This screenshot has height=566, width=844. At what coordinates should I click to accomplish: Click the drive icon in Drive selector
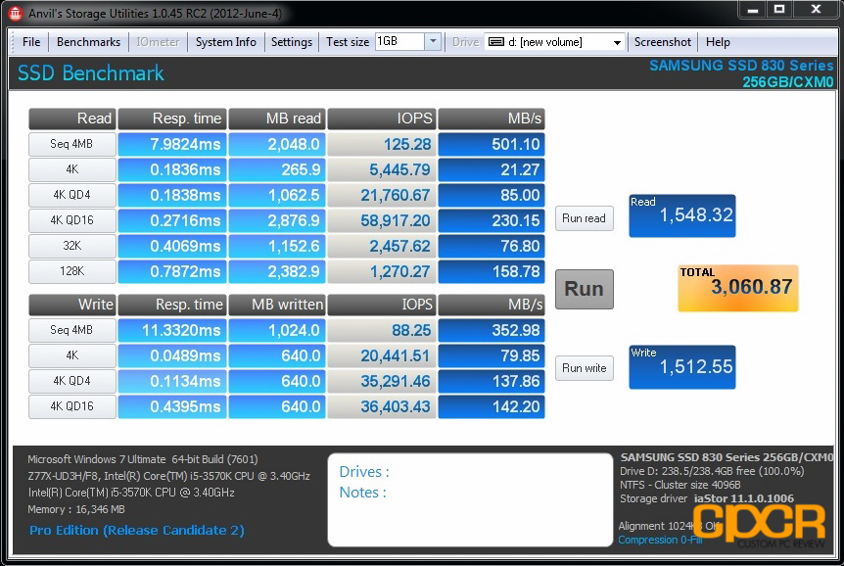(495, 42)
